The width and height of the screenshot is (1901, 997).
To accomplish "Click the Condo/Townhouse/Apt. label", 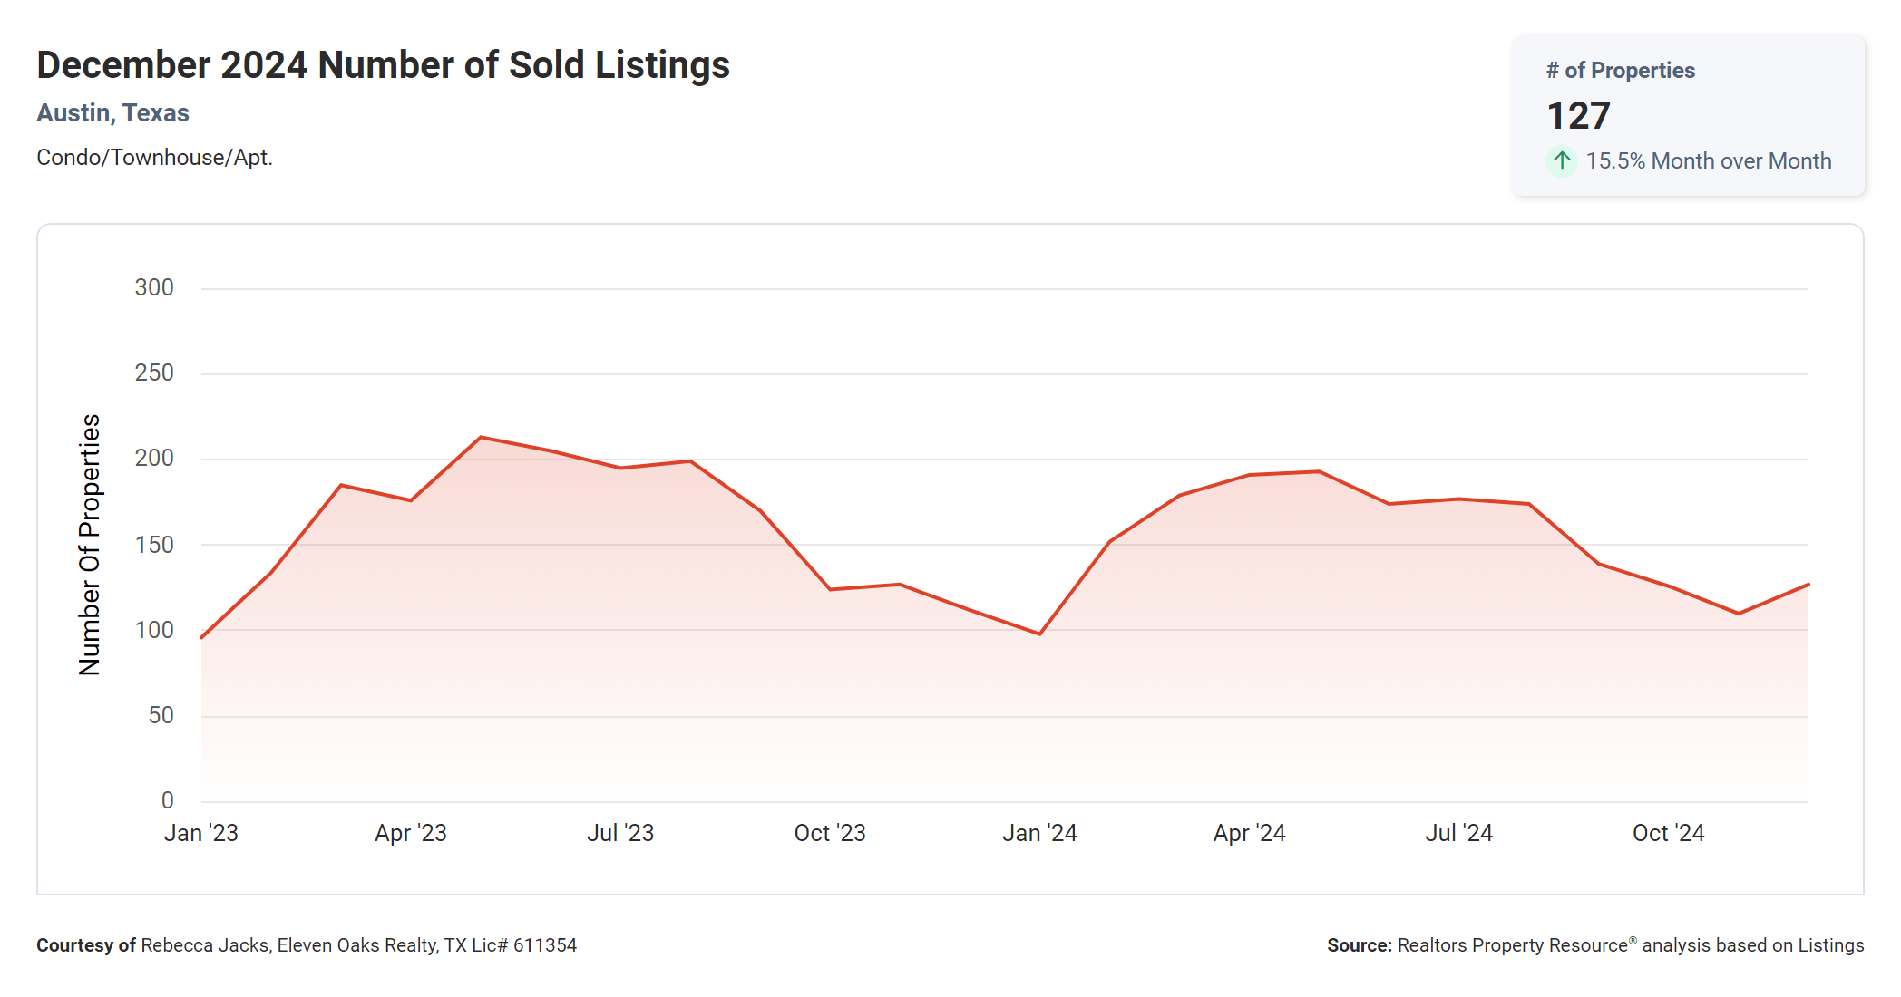I will point(154,158).
